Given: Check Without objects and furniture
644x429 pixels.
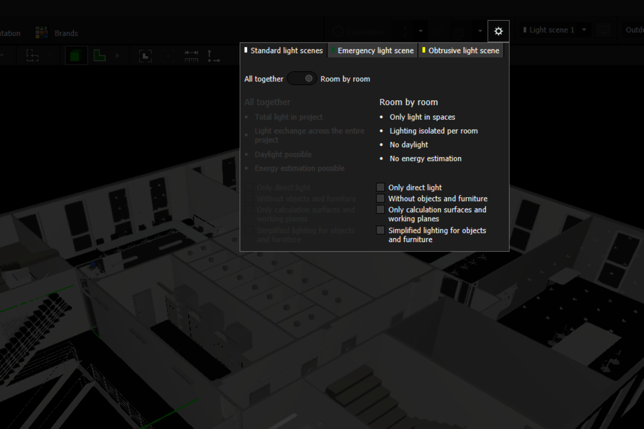Looking at the screenshot, I should pos(381,198).
